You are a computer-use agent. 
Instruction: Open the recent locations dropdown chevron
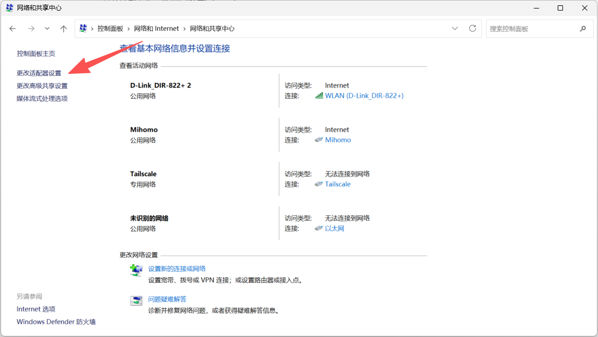click(x=47, y=29)
